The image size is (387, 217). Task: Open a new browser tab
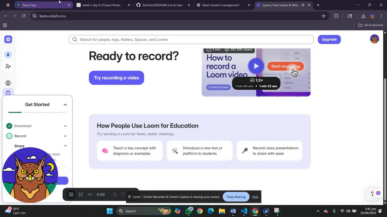click(318, 5)
